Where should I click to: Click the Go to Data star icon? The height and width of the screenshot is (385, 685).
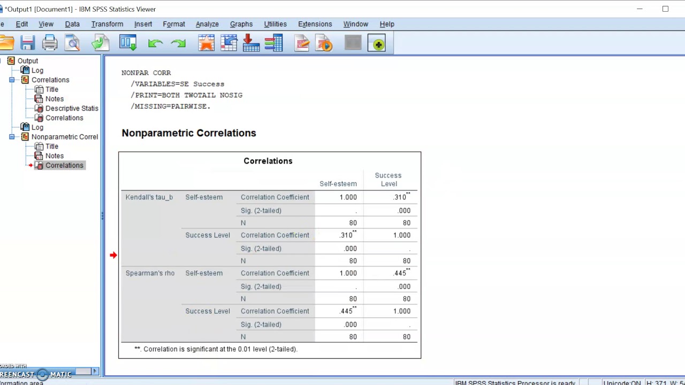207,43
